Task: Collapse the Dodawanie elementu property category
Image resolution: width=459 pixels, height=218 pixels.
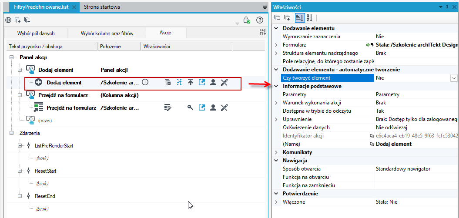Action: [276, 28]
